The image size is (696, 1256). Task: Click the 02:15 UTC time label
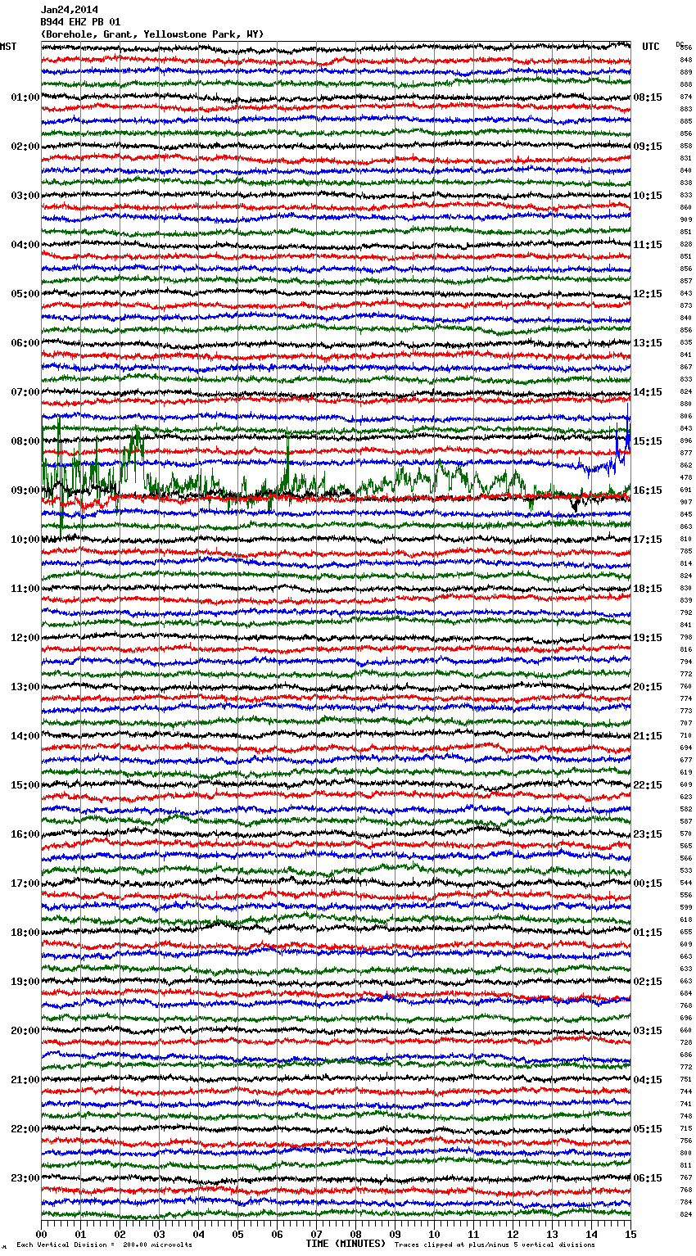pyautogui.click(x=648, y=982)
